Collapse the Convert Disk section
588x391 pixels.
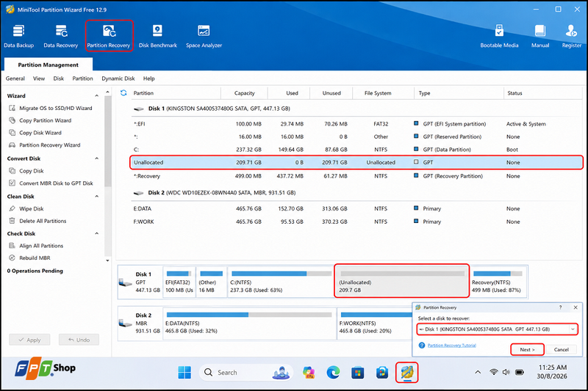tap(97, 158)
